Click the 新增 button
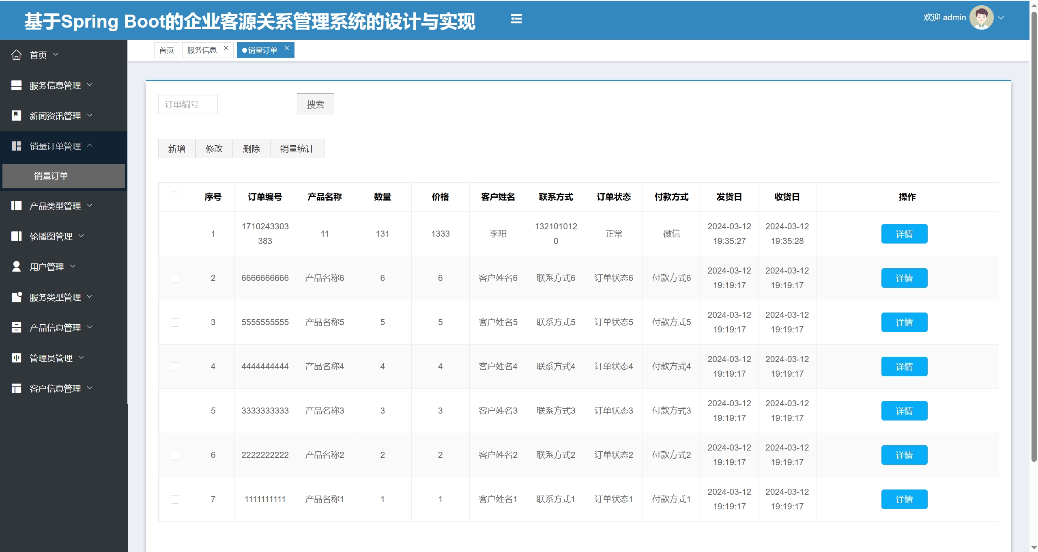This screenshot has width=1038, height=552. [x=177, y=149]
